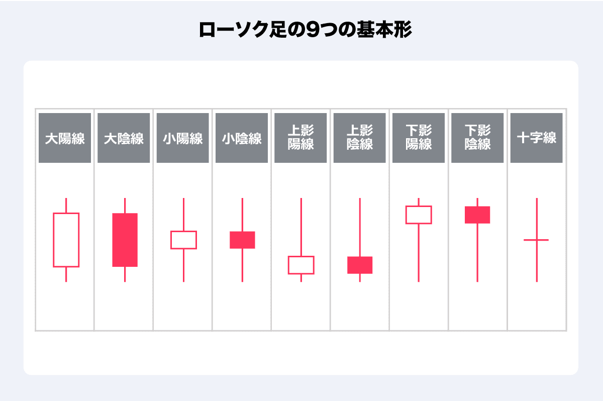This screenshot has height=401, width=603.
Task: Select the 小陽線 hollow candlestick
Action: [183, 240]
